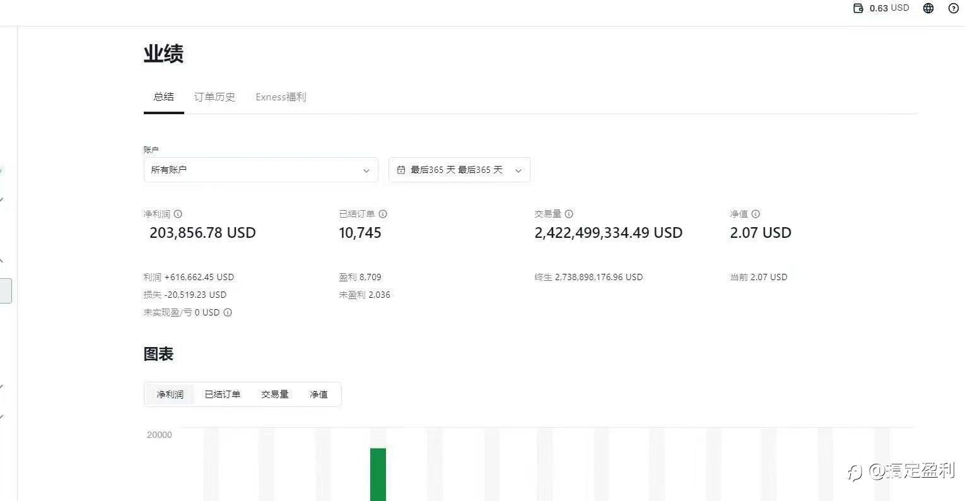Show info tooltip next to 净利润

click(x=178, y=214)
